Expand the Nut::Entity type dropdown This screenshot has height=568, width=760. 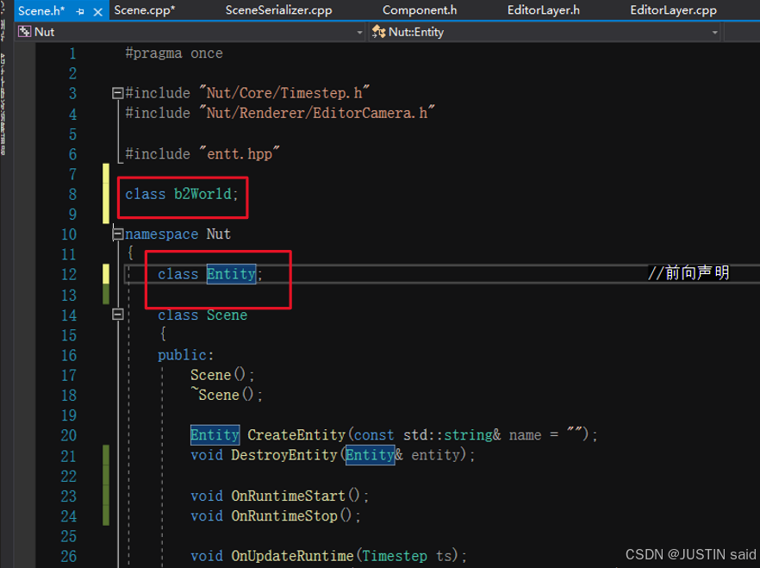click(715, 32)
